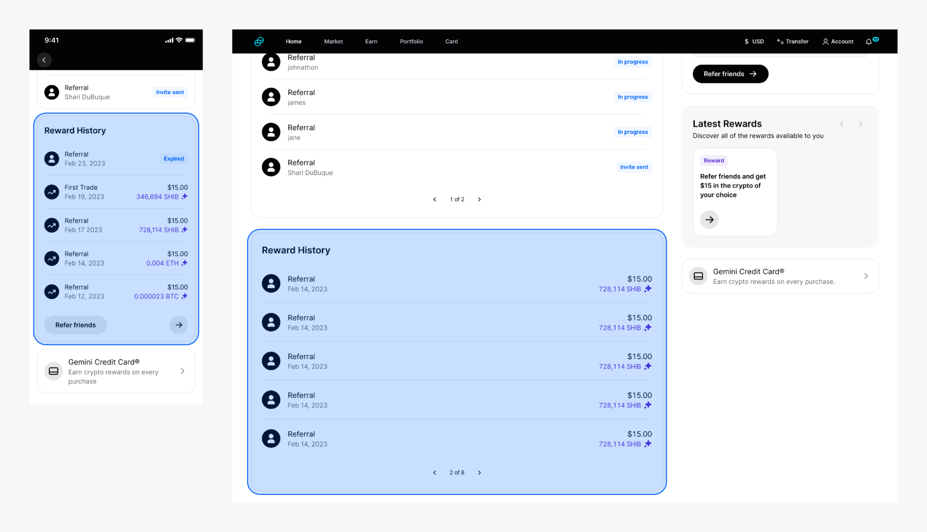
Task: Click the First Trade chart icon
Action: pos(52,192)
